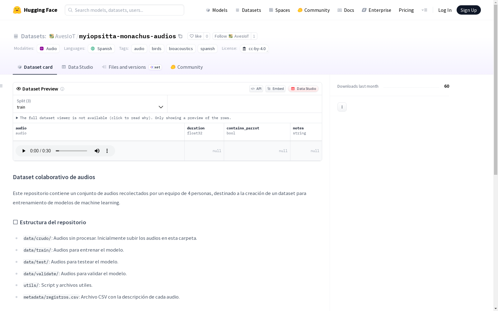Viewport: 498px width, 311px height.
Task: Click the Dataset colaborativo de audios heading
Action: (x=54, y=177)
